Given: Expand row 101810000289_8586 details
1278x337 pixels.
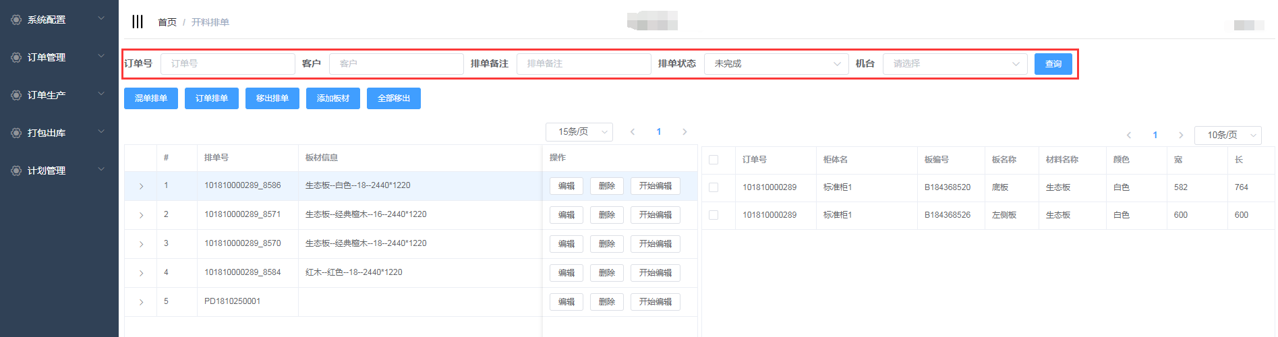Looking at the screenshot, I should [141, 186].
